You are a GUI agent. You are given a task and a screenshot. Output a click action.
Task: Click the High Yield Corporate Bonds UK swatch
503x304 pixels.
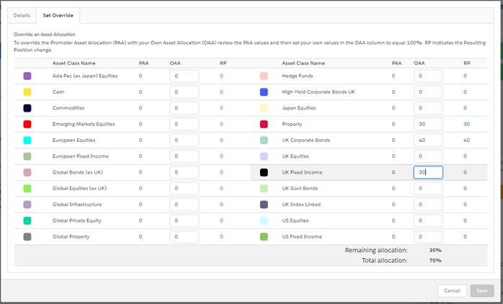(x=264, y=92)
